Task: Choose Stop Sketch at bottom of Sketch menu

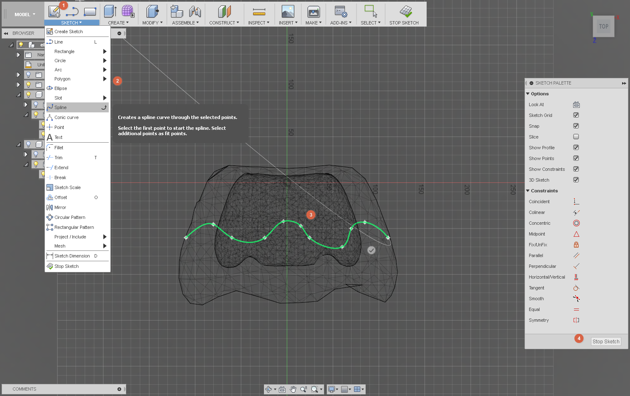Action: [x=77, y=266]
